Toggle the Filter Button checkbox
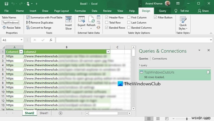214x121 pixels. (x=155, y=17)
